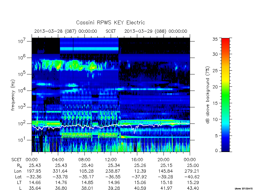Viewport: 253px width, 190px height.
Task: Click the LT row label
Action: [x=19, y=182]
